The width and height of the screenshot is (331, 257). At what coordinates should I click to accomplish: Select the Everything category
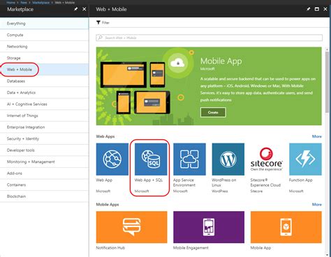(45, 24)
